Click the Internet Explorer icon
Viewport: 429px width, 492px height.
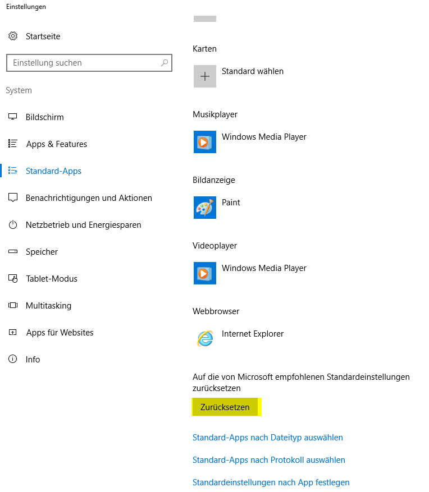205,338
